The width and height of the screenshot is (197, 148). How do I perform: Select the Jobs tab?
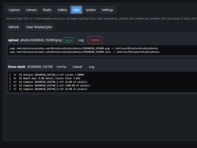pos(77,10)
